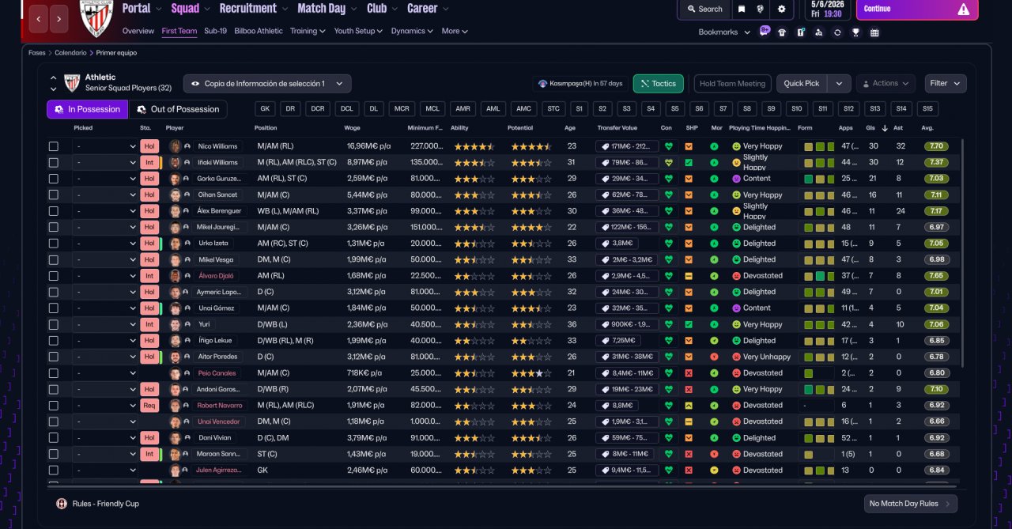The width and height of the screenshot is (1012, 529).
Task: Tick the checkbox for Nico Williams
Action: coord(54,146)
